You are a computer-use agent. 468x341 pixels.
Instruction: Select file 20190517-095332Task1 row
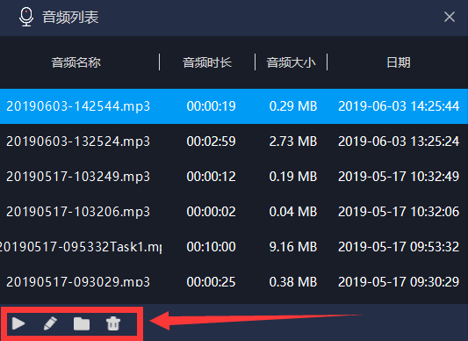(x=234, y=247)
